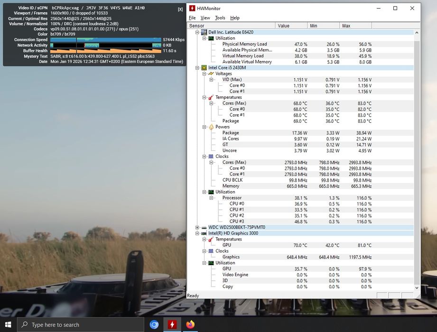Open the View menu in HWMonitor

click(205, 18)
